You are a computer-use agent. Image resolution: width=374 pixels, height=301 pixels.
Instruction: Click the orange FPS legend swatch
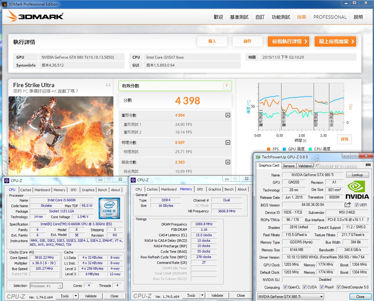pos(269,149)
